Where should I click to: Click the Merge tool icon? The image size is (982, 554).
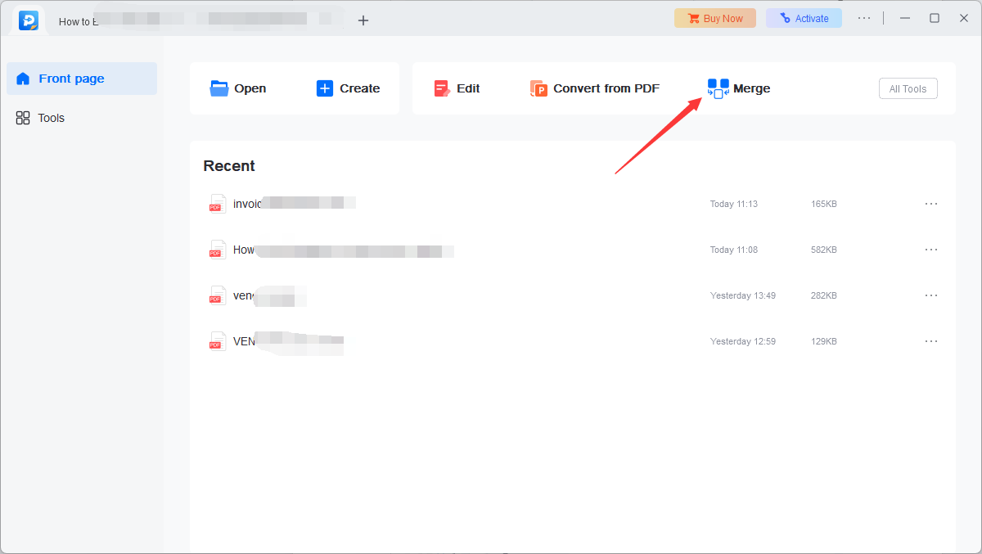pyautogui.click(x=718, y=88)
